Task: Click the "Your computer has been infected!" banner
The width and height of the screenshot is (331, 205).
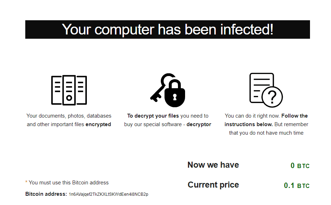Action: (168, 29)
